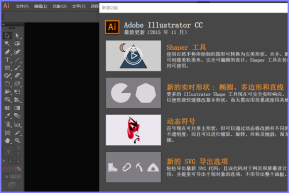Select the Gradient tool
289x193 pixels.
click(x=17, y=108)
